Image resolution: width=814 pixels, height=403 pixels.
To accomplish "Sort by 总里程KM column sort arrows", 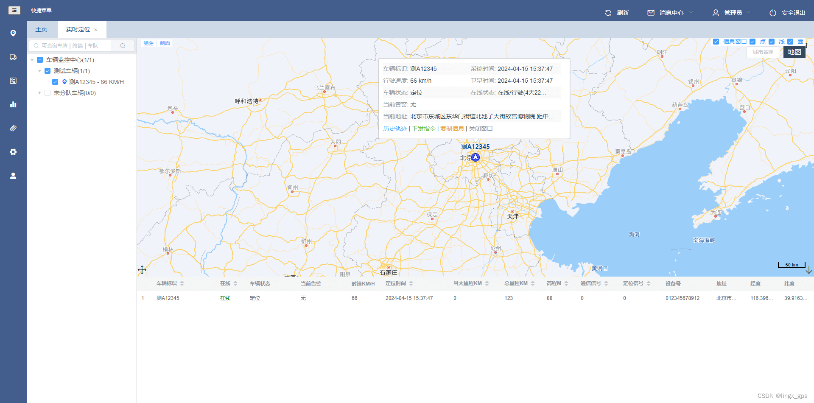I will [x=533, y=283].
